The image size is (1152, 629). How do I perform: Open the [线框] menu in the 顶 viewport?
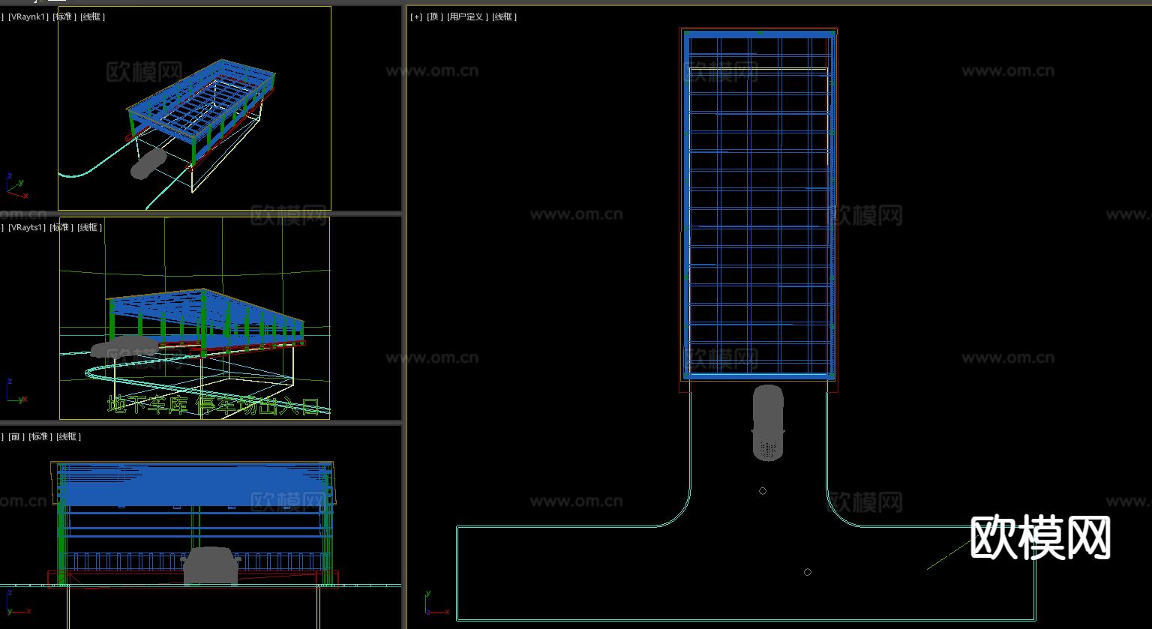coord(504,16)
